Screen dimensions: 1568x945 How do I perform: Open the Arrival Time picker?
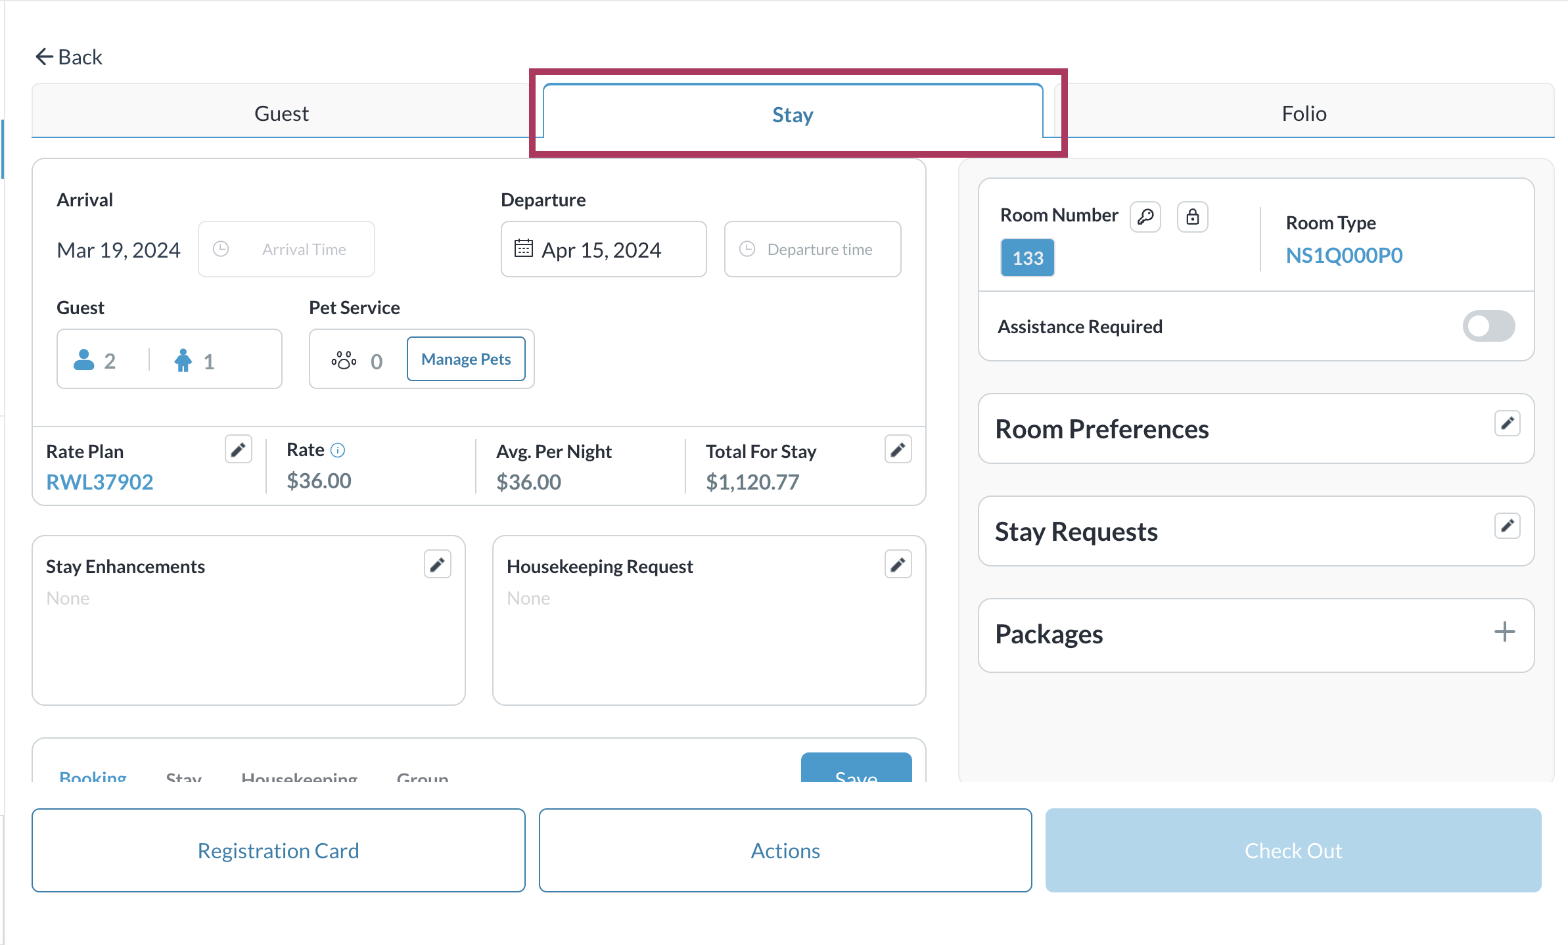[287, 250]
